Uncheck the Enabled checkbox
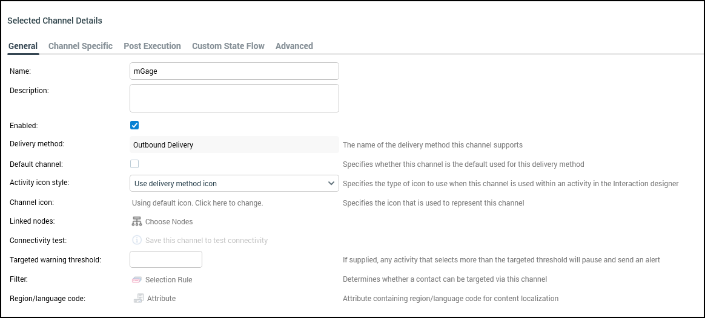Screen dimensions: 705x318 click(134, 125)
